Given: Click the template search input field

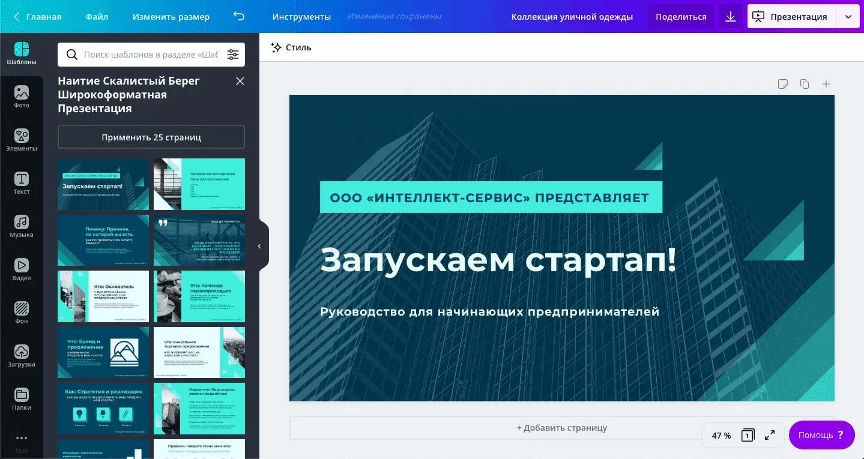Looking at the screenshot, I should 151,55.
